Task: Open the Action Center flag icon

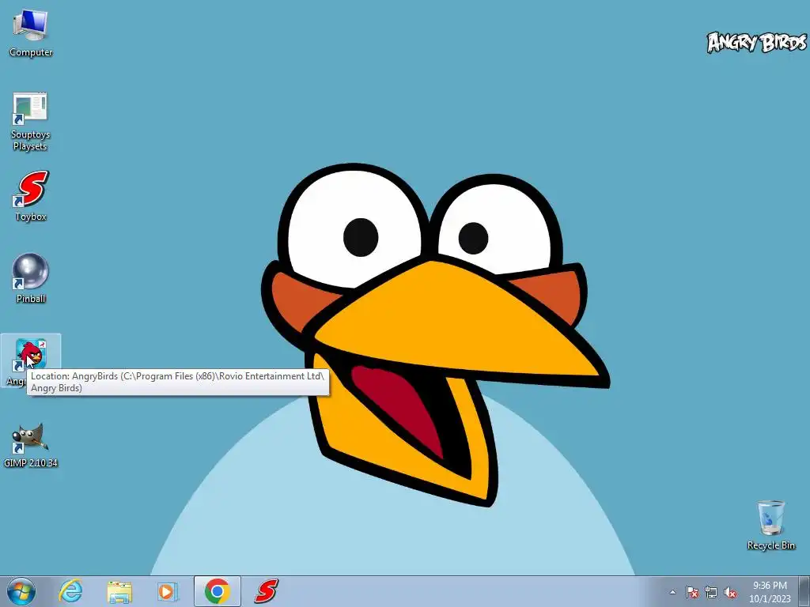Action: point(691,592)
